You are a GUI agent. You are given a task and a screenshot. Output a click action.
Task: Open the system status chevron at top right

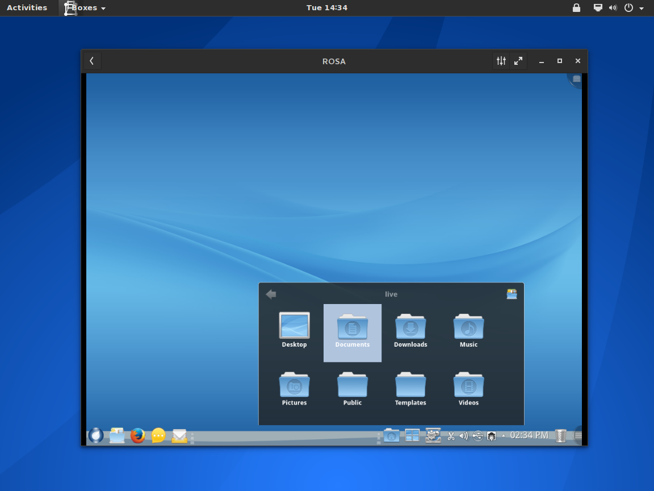click(x=642, y=7)
